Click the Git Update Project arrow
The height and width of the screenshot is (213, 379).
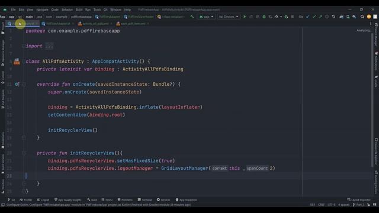308,17
